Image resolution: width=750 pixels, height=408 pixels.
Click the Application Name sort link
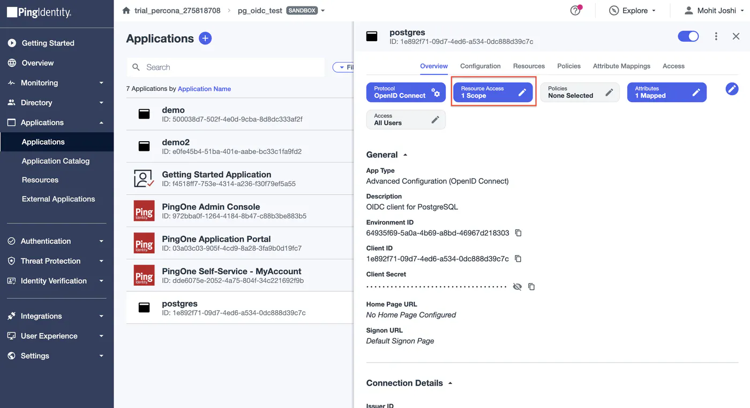coord(204,89)
